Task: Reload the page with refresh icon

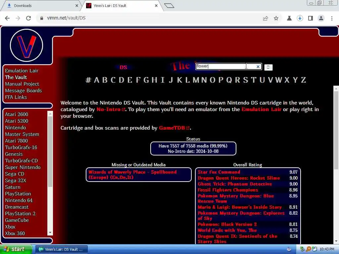Action: (x=28, y=18)
